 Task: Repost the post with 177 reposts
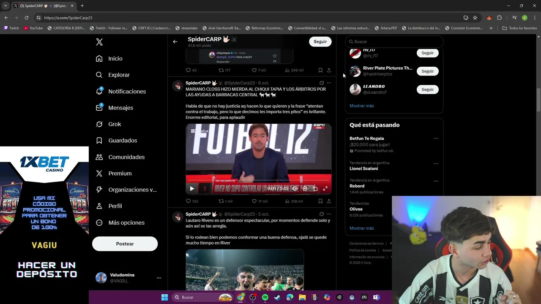tap(224, 70)
